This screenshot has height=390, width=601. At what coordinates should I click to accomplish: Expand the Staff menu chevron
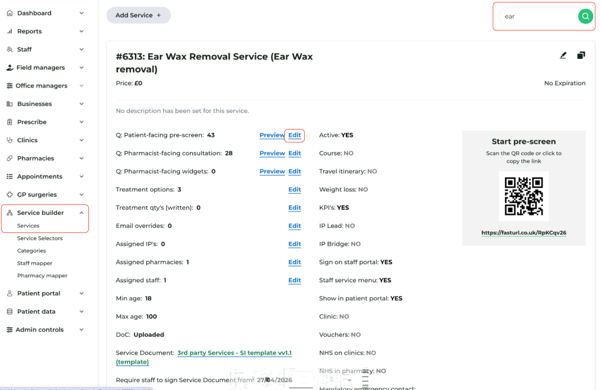coord(82,49)
